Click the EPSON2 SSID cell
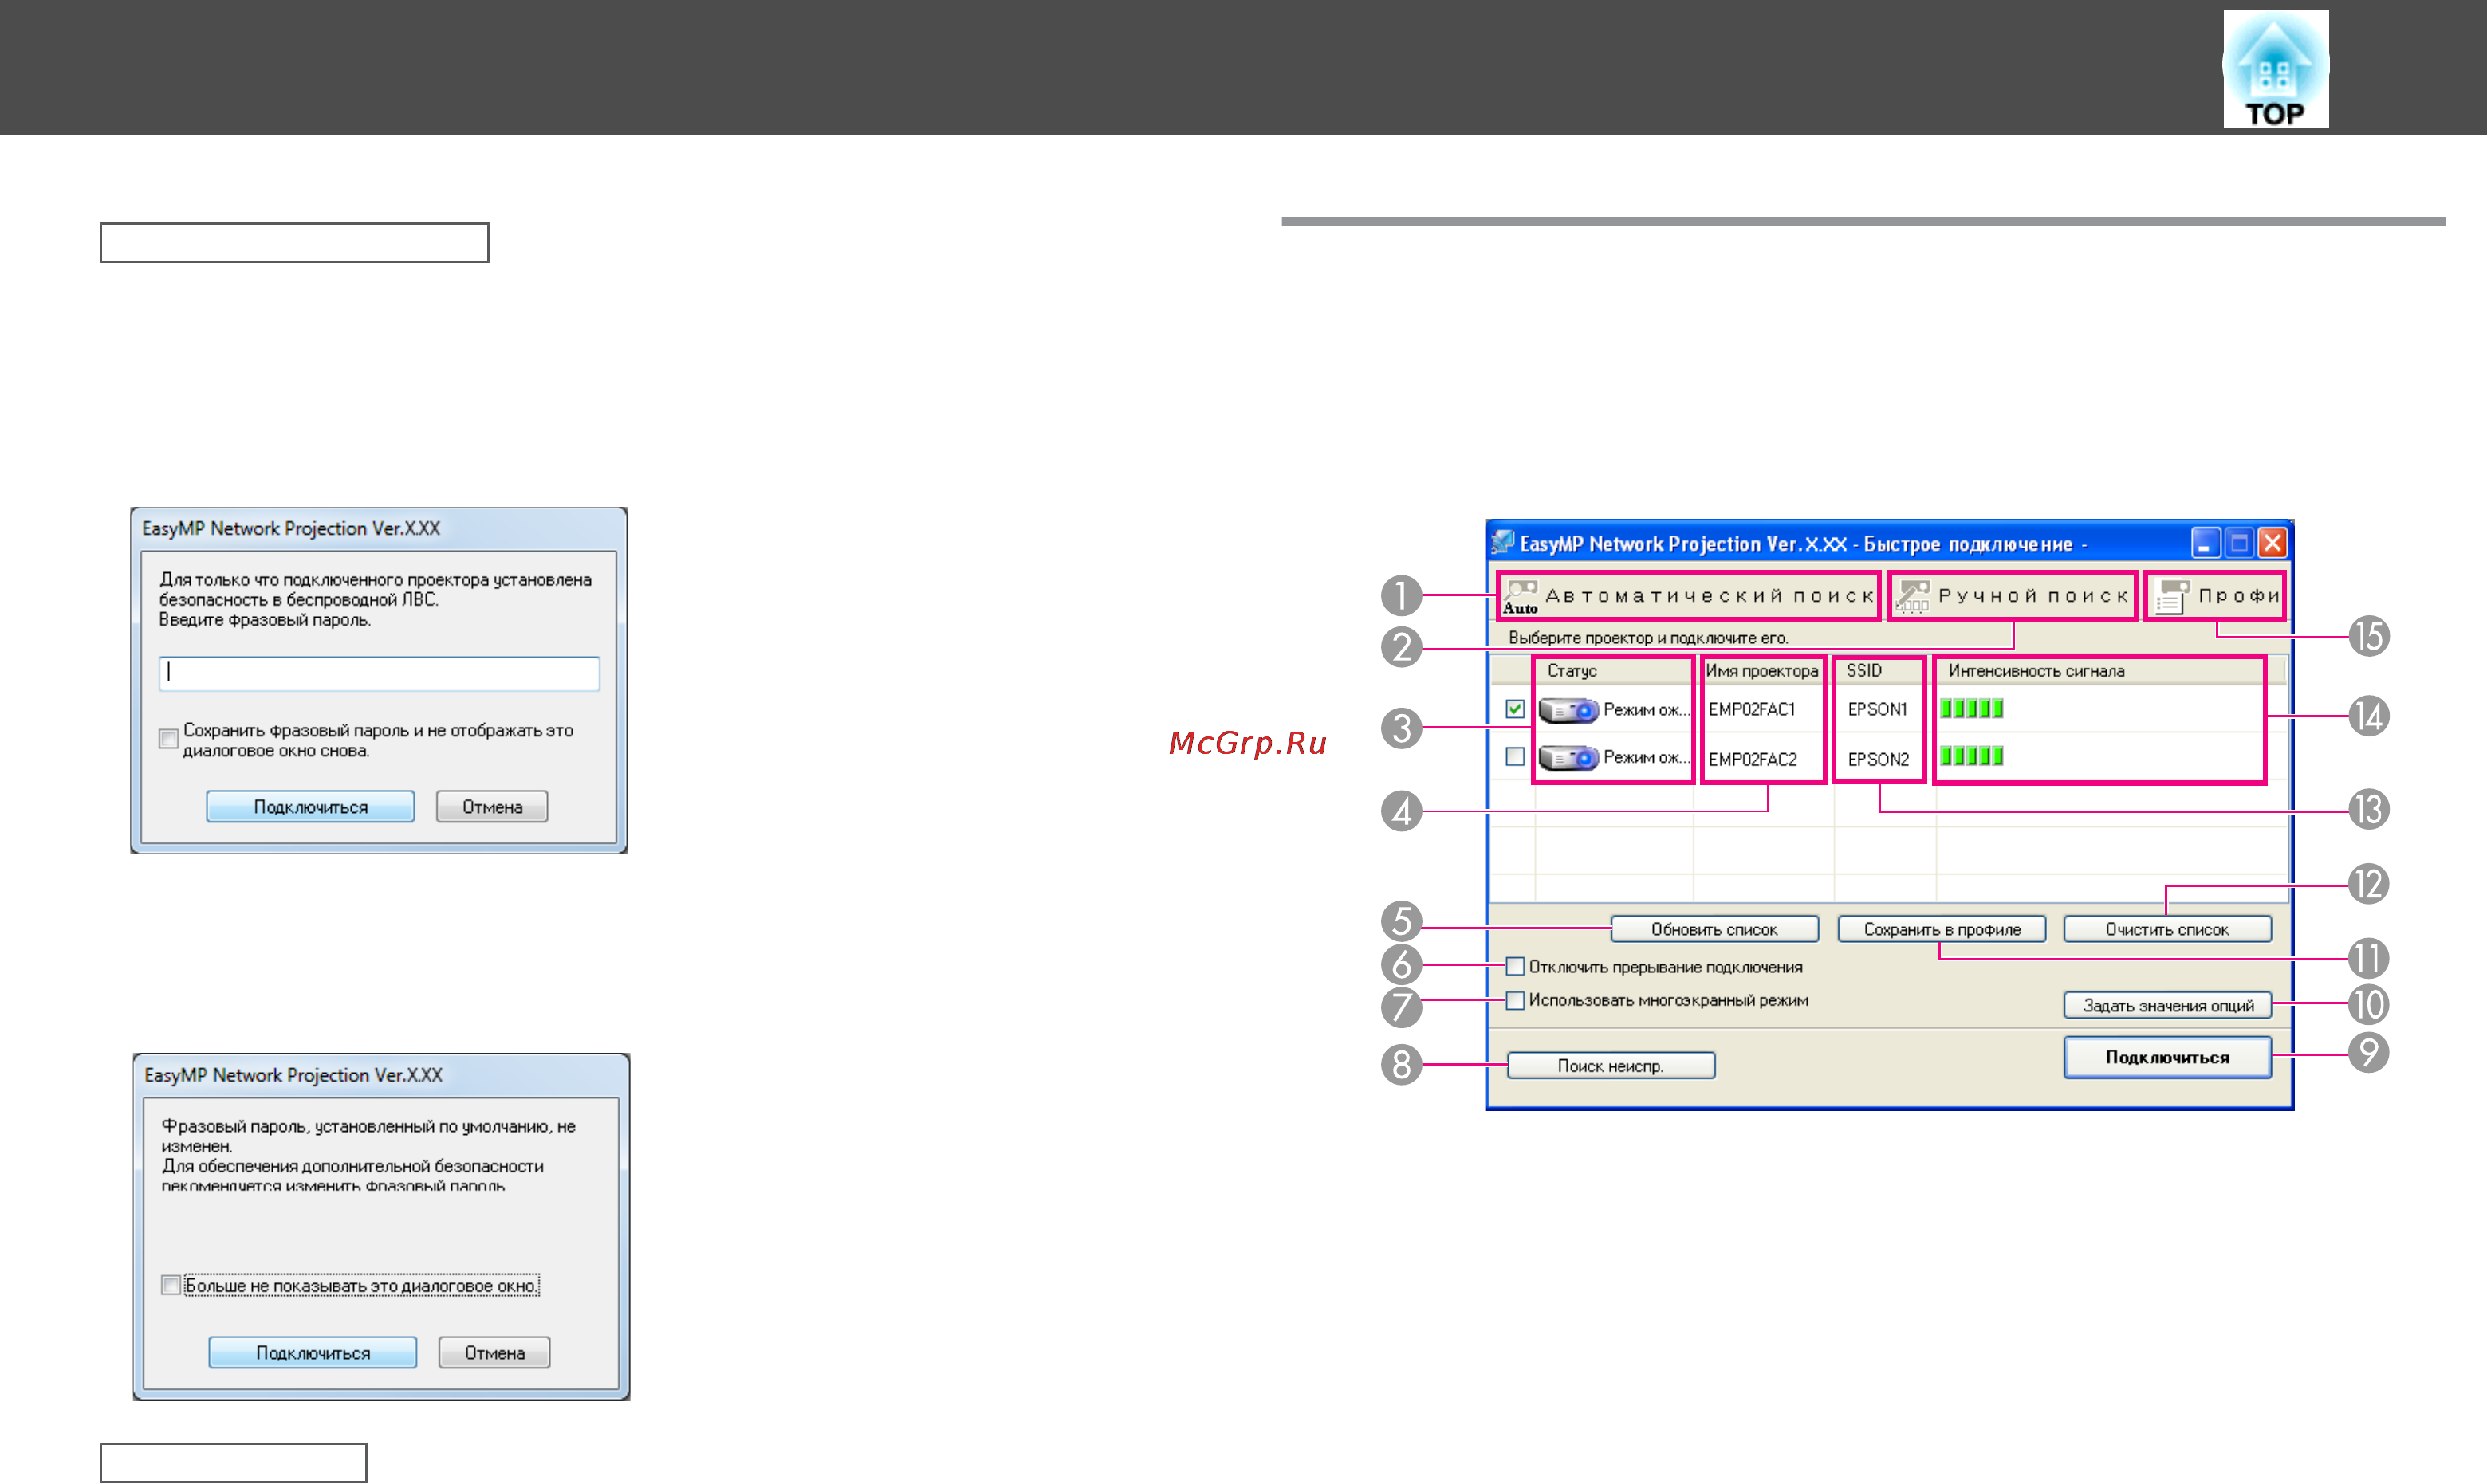The width and height of the screenshot is (2487, 1484). click(1879, 759)
